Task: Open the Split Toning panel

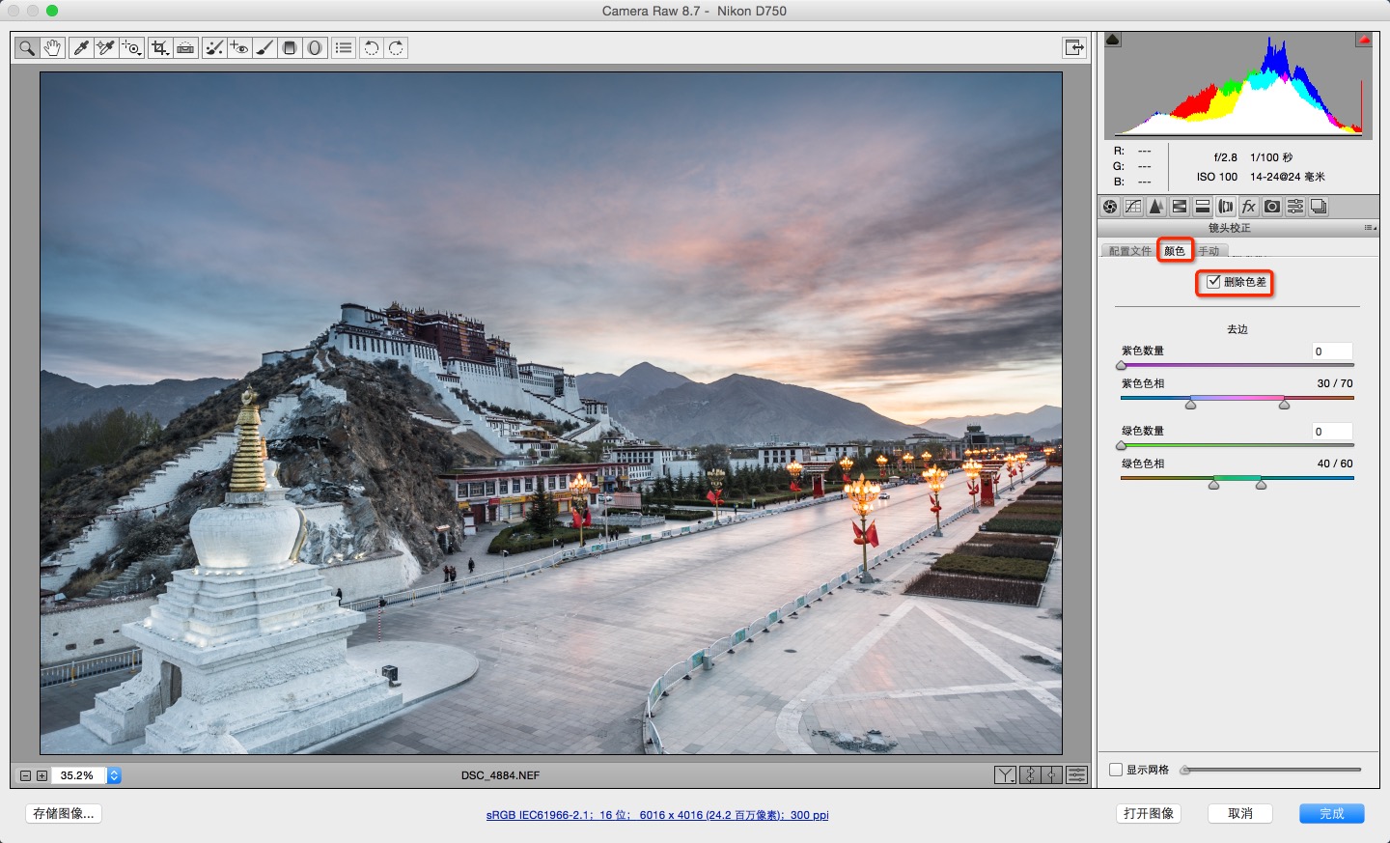Action: [1203, 207]
